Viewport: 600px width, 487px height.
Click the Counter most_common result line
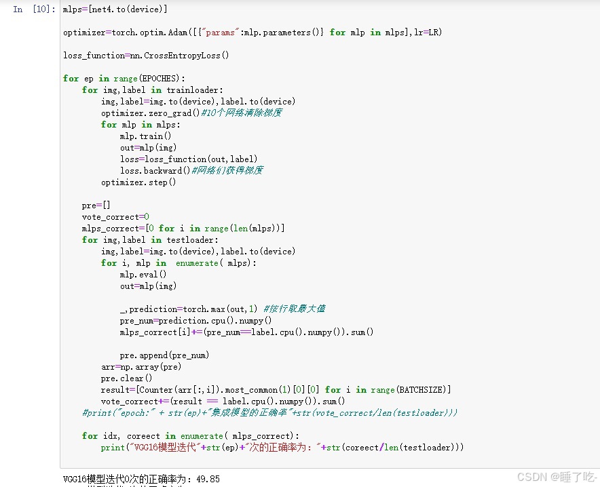point(276,390)
